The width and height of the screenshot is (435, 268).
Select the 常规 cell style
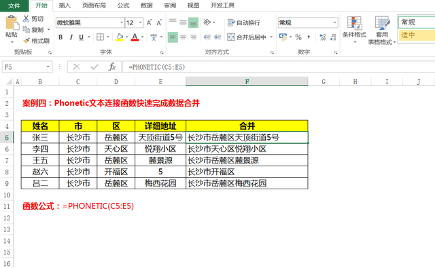(x=417, y=22)
